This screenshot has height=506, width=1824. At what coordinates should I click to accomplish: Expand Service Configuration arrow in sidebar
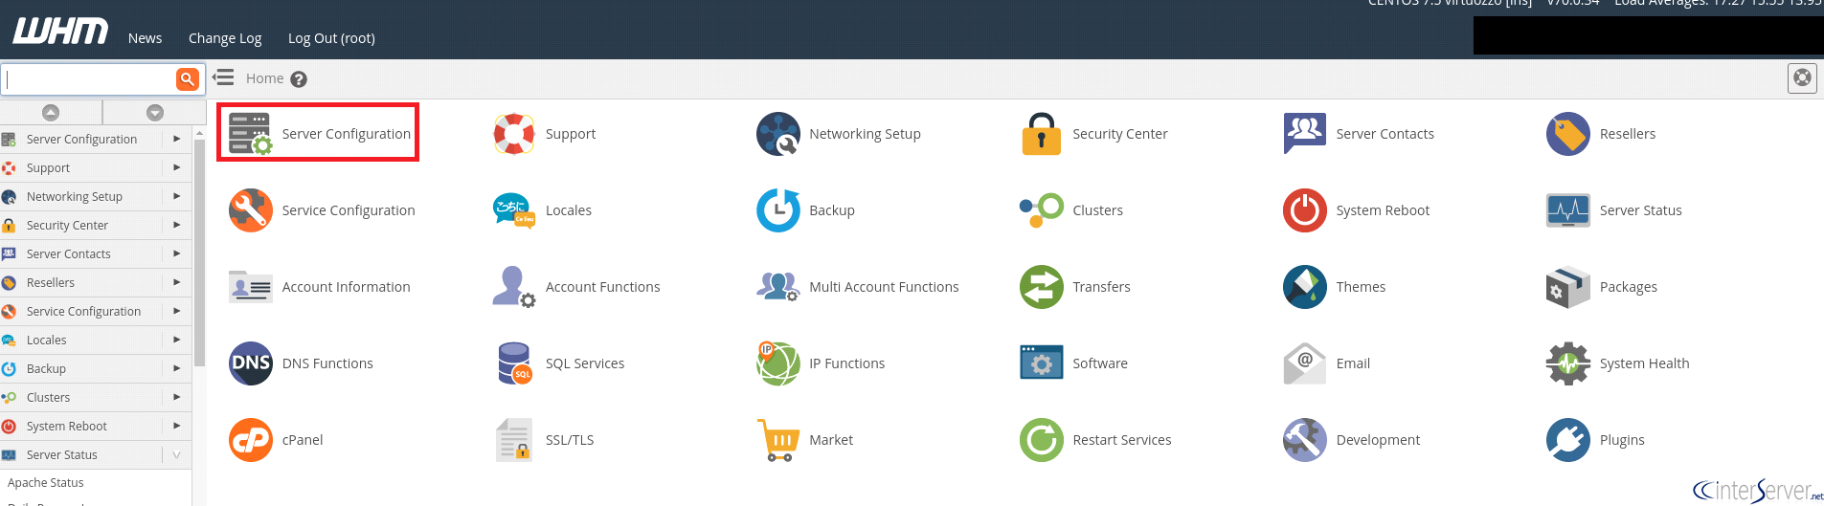pos(177,311)
